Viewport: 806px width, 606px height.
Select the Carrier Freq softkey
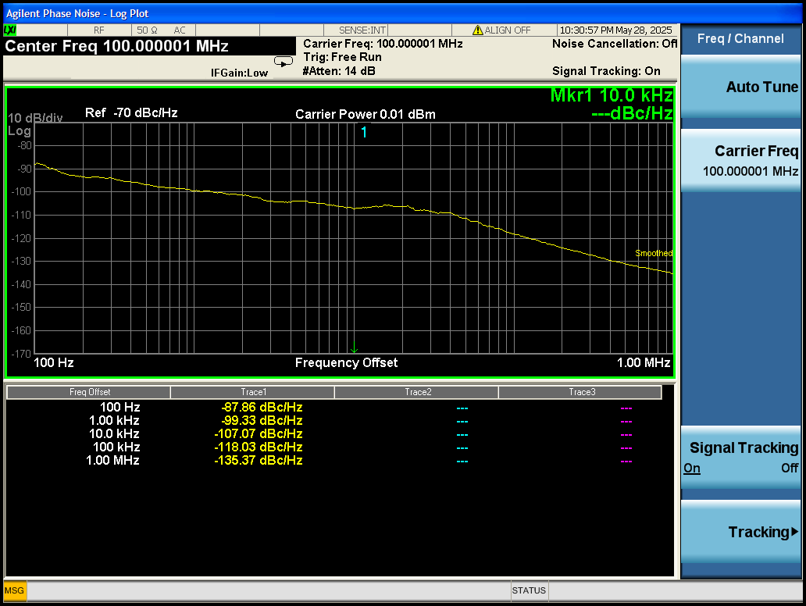[740, 160]
